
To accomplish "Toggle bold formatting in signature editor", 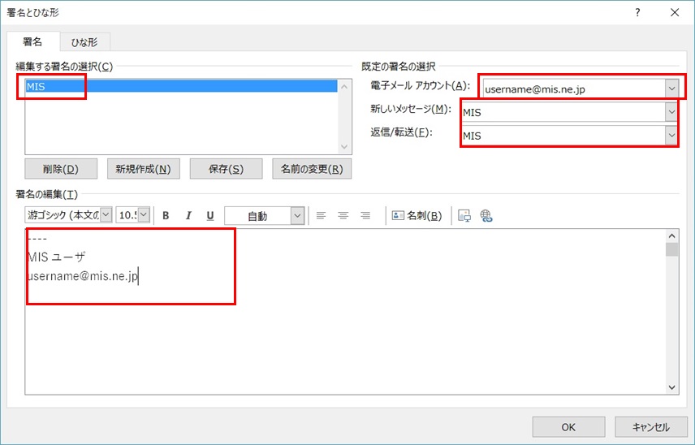I will pyautogui.click(x=166, y=216).
